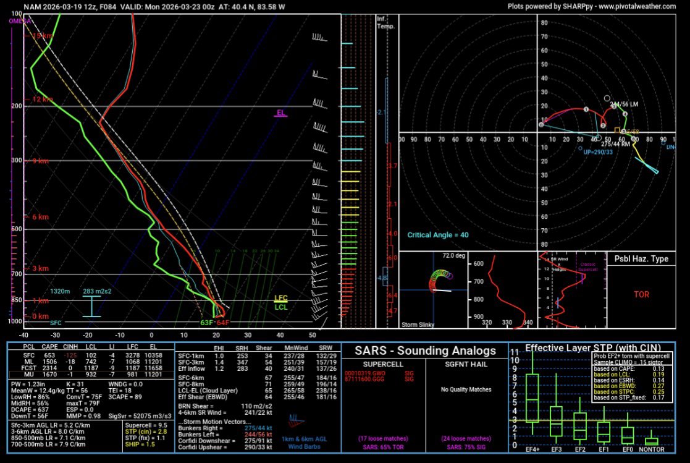This screenshot has width=690, height=463.
Task: Click the EF3 box plot label
Action: click(556, 449)
